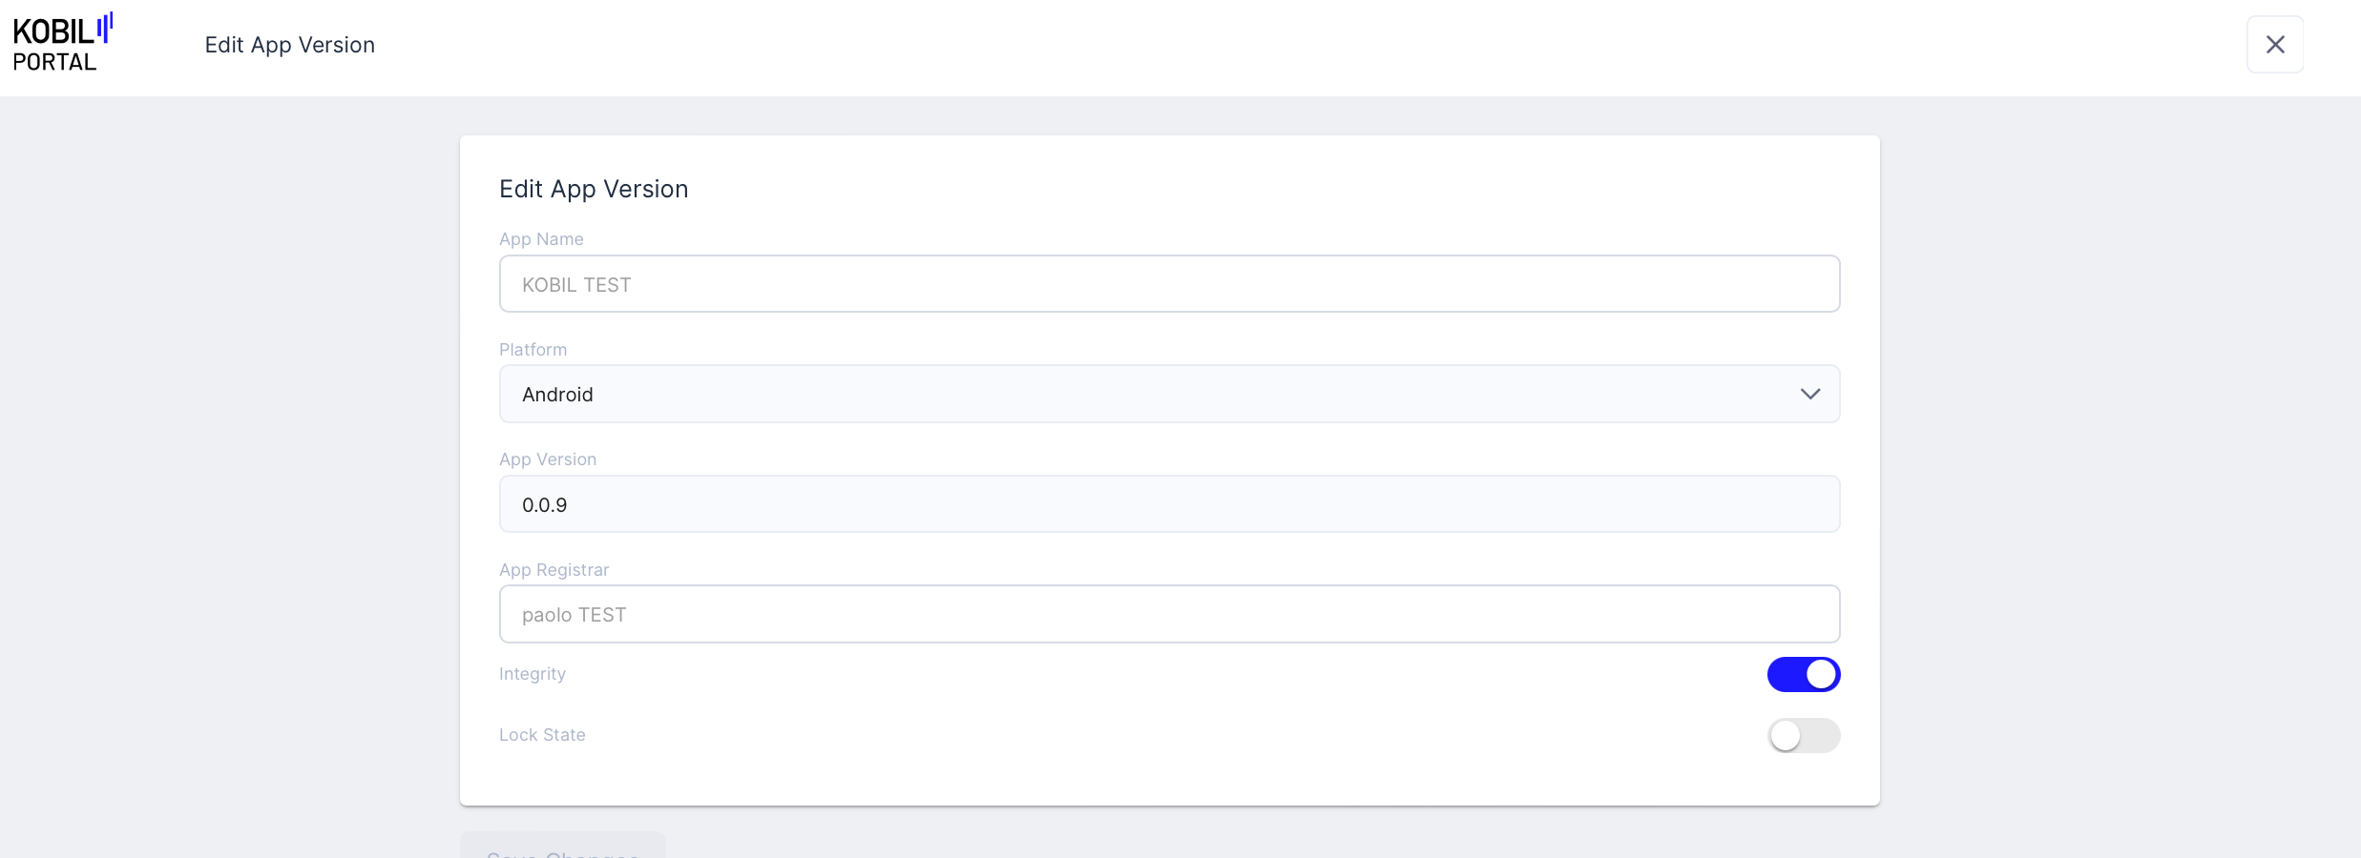Close the Edit App Version page
The image size is (2361, 858).
2275,45
